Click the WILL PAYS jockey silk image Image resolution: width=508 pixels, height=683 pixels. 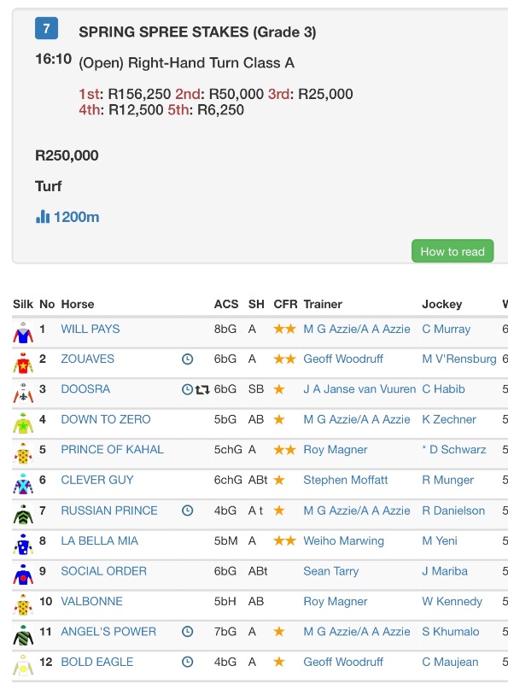pyautogui.click(x=23, y=332)
